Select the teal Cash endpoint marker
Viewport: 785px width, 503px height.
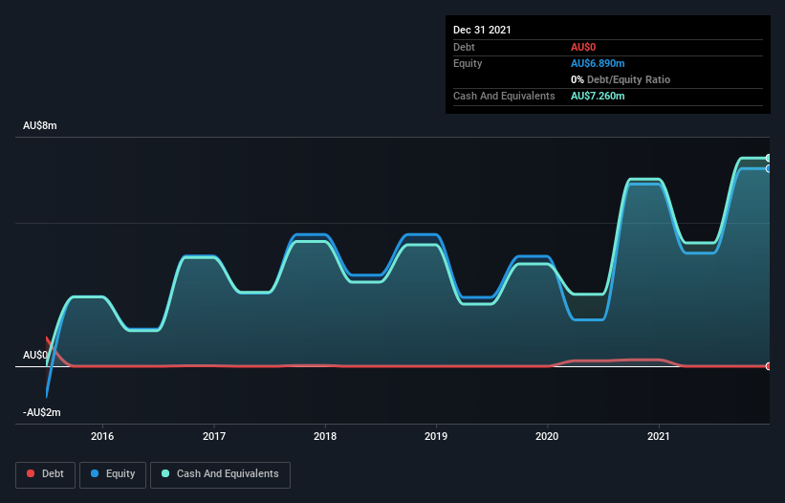(769, 158)
